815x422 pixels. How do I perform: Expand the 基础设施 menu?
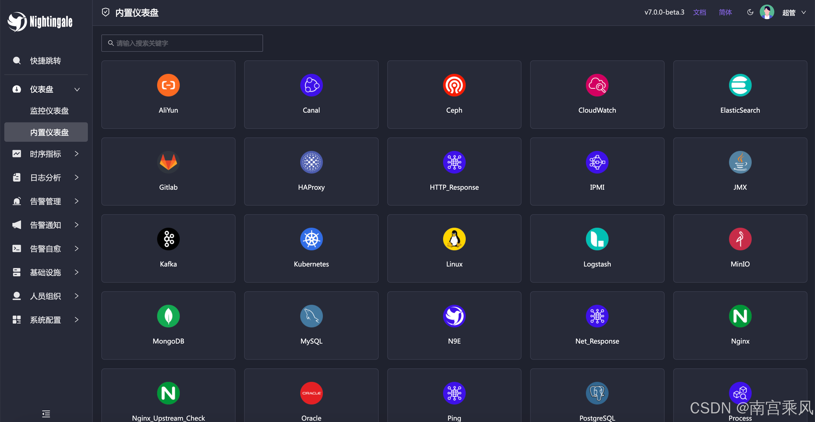[x=46, y=272]
